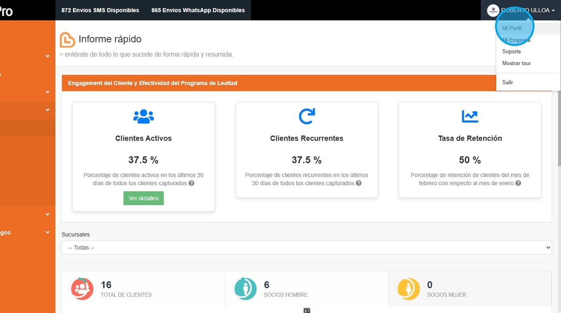Click the 'Informe rápido' page heading
This screenshot has width=561, height=313.
click(x=110, y=39)
